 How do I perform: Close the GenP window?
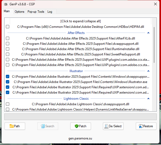pos(155,4)
